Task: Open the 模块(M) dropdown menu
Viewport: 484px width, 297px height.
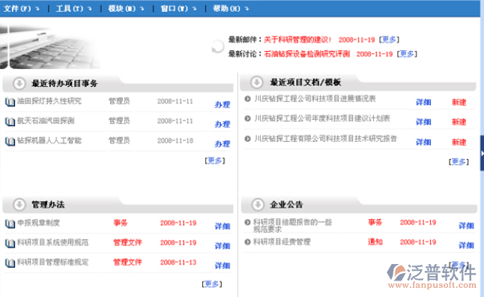Action: (x=126, y=9)
